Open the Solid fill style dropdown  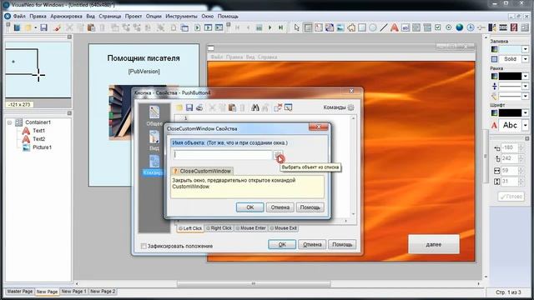(x=525, y=59)
